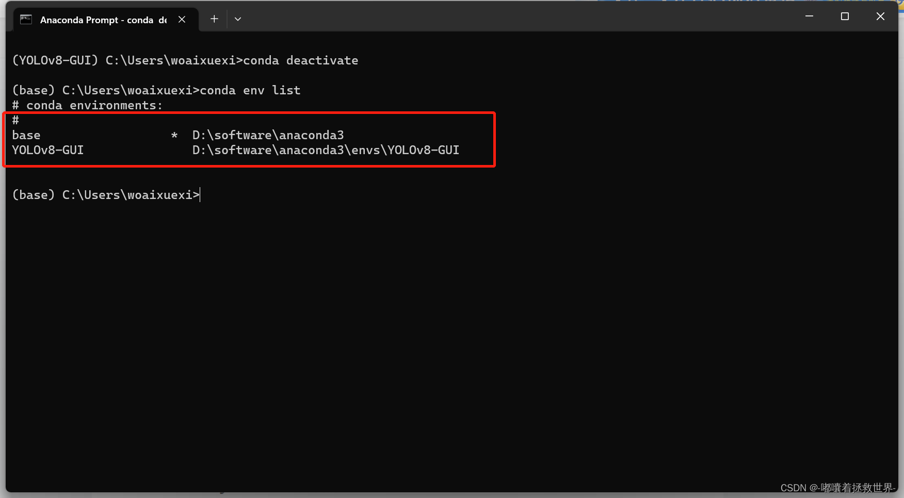This screenshot has width=904, height=498.
Task: Click the terminal icon in the tab
Action: (26, 20)
